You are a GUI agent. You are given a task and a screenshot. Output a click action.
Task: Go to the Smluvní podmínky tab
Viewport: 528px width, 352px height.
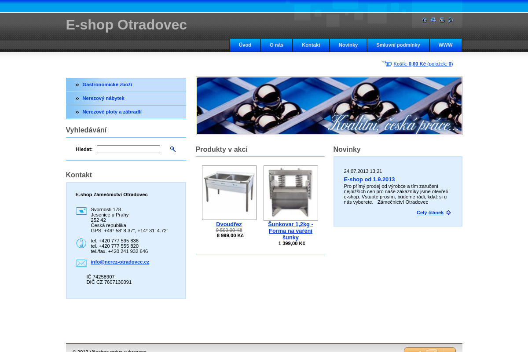click(x=398, y=45)
